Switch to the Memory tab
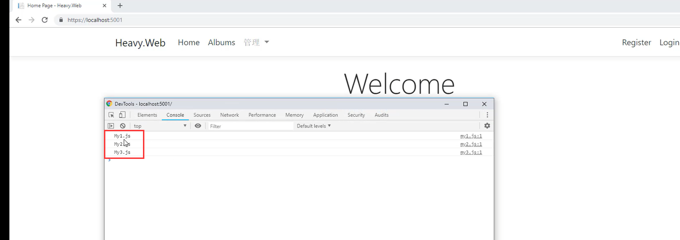Screen dimensions: 680x240 (x=294, y=115)
